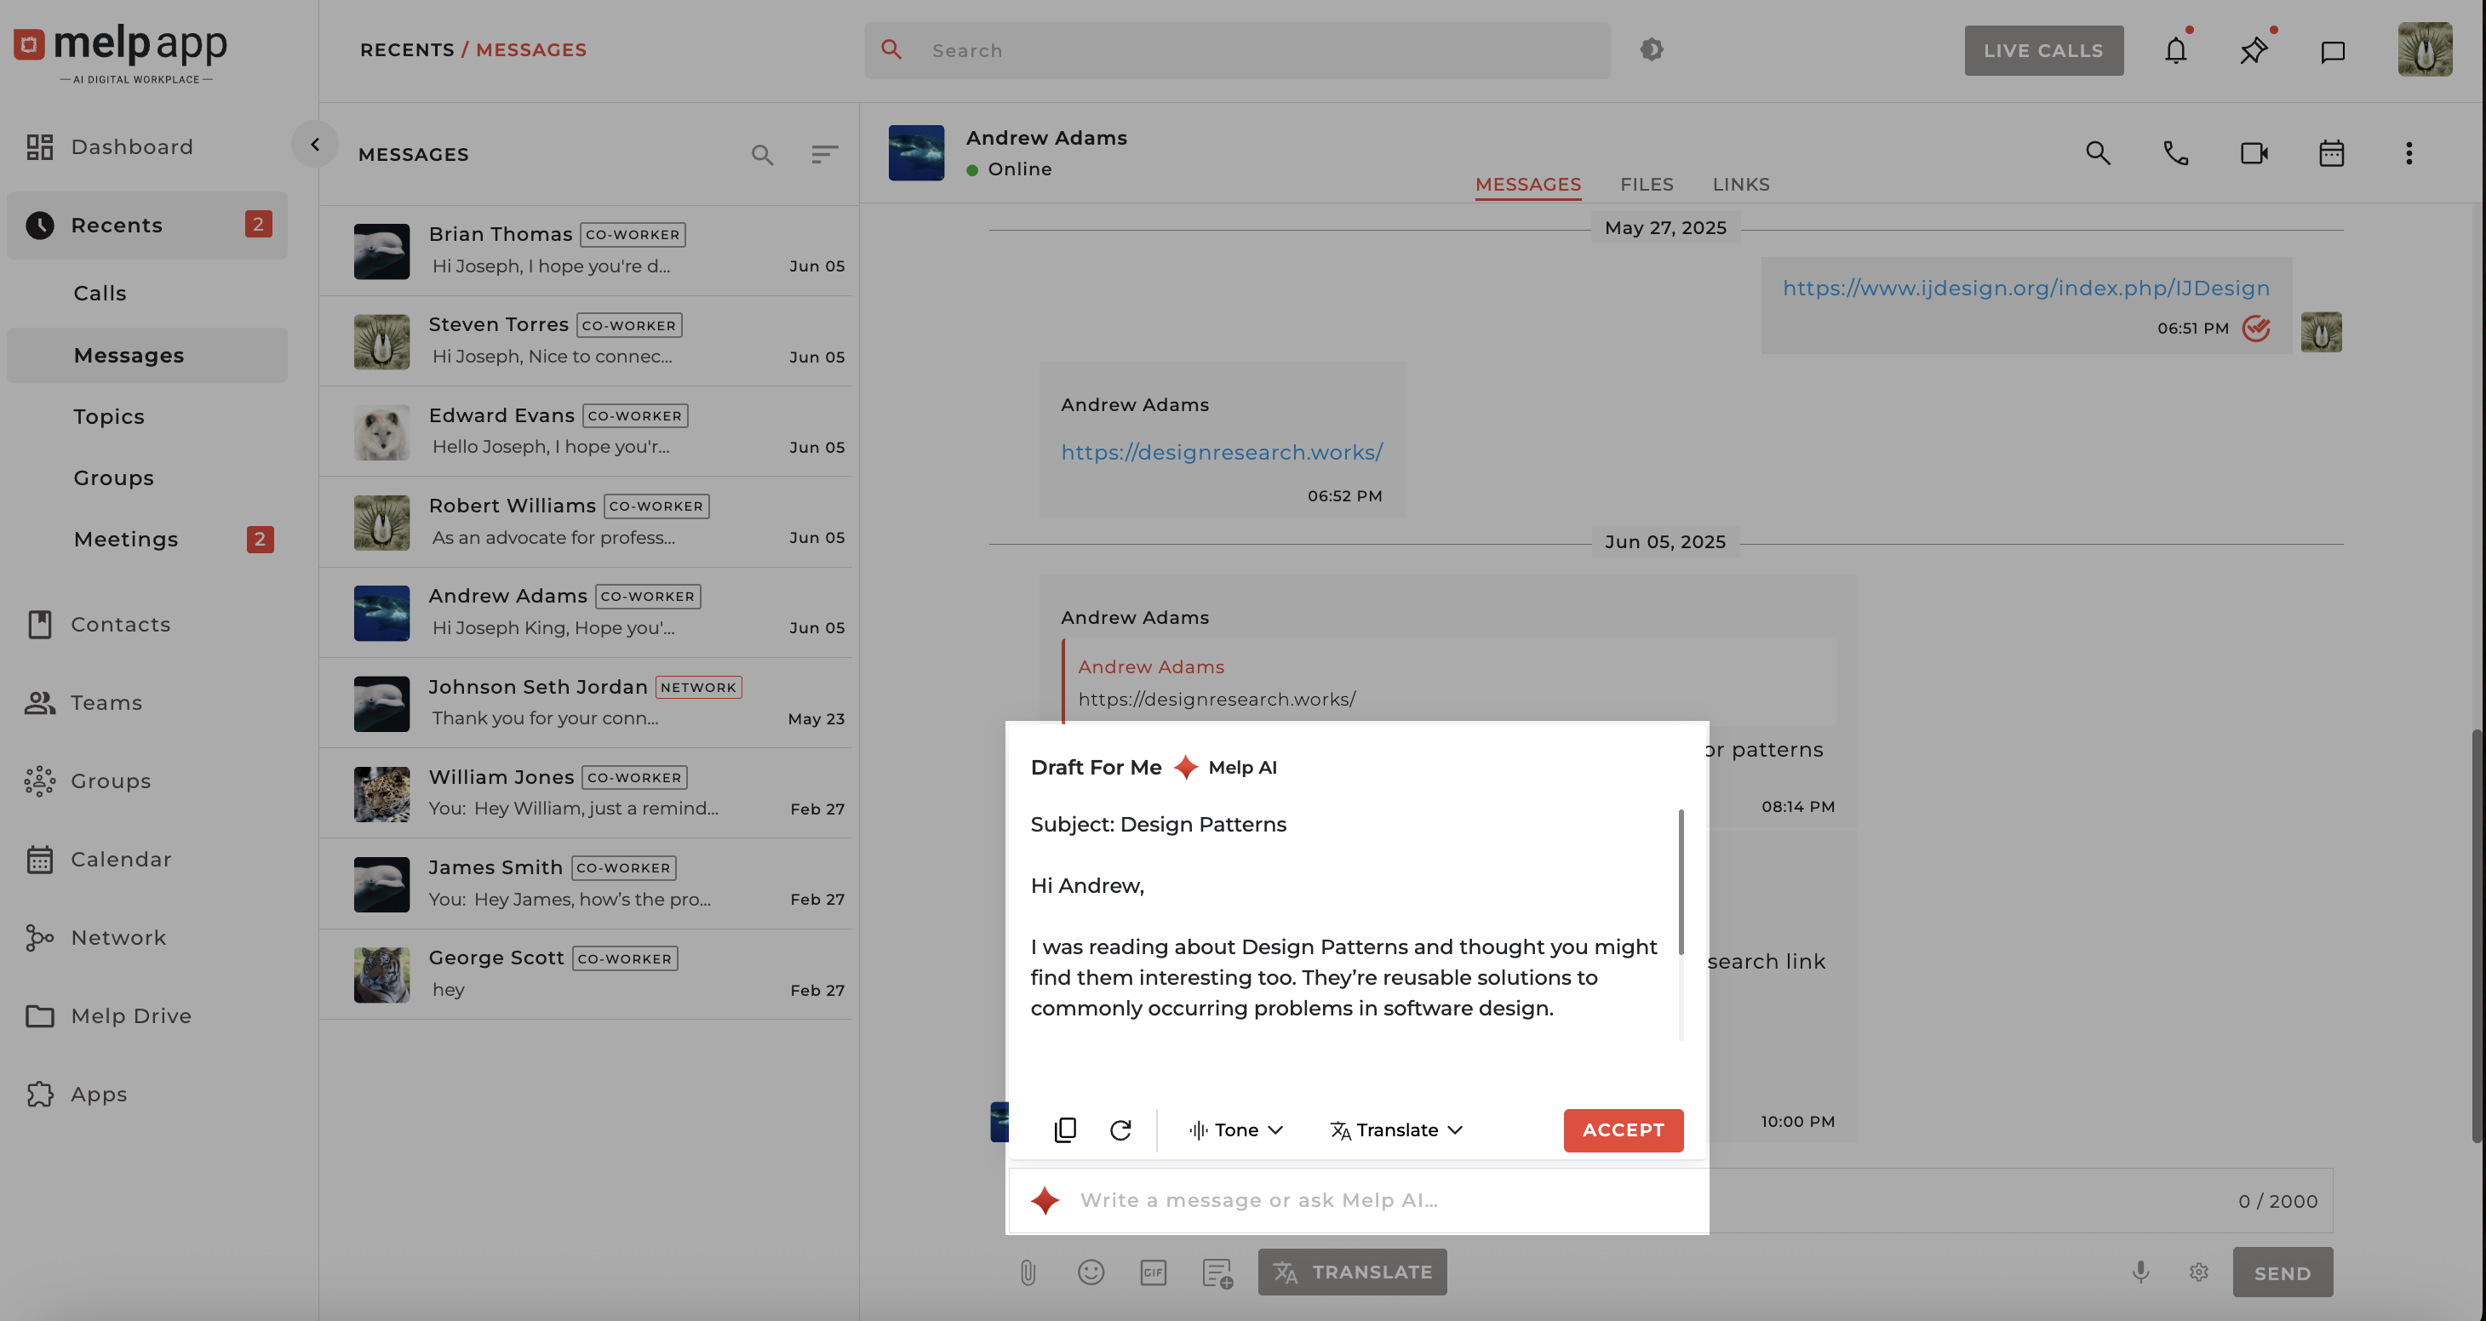Collapse the left sidebar with arrow
Screen dimensions: 2486x1321
[x=315, y=145]
